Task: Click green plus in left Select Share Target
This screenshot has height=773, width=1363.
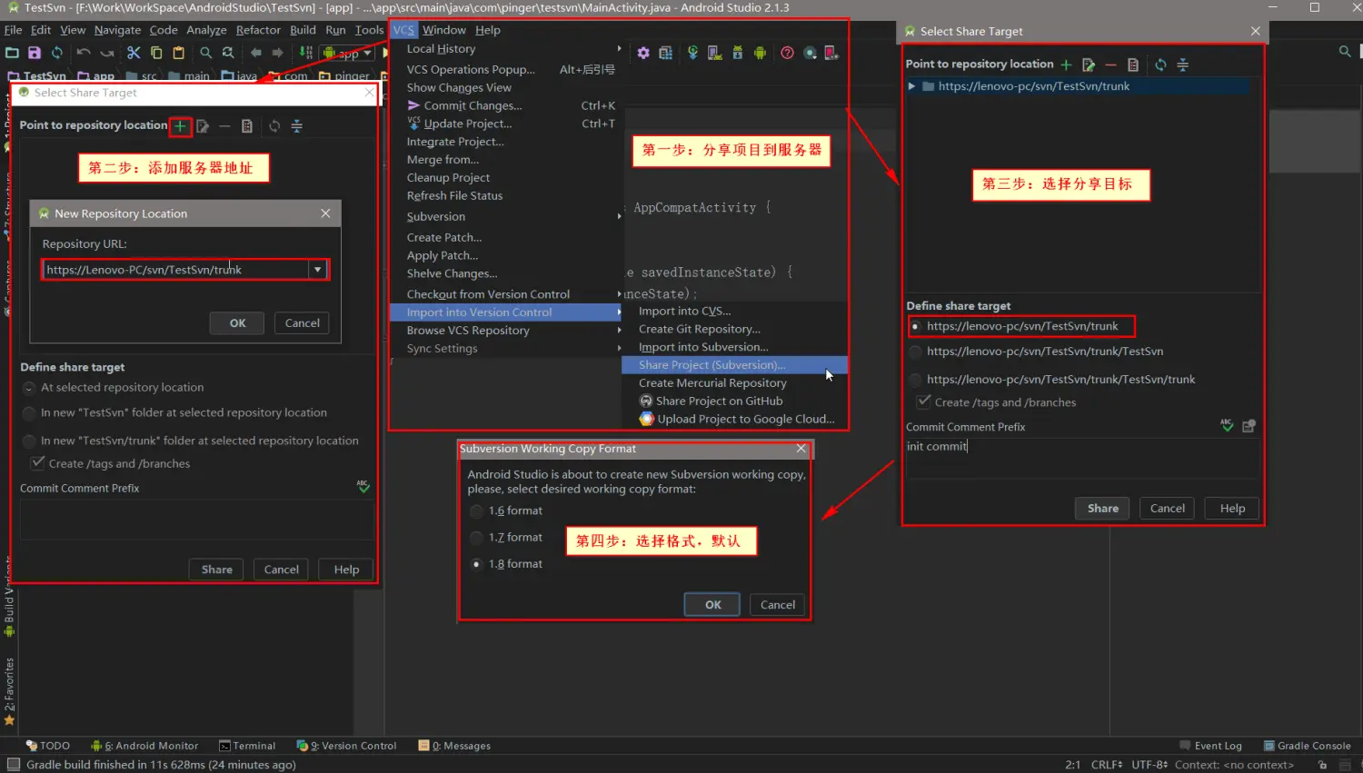Action: click(x=181, y=126)
